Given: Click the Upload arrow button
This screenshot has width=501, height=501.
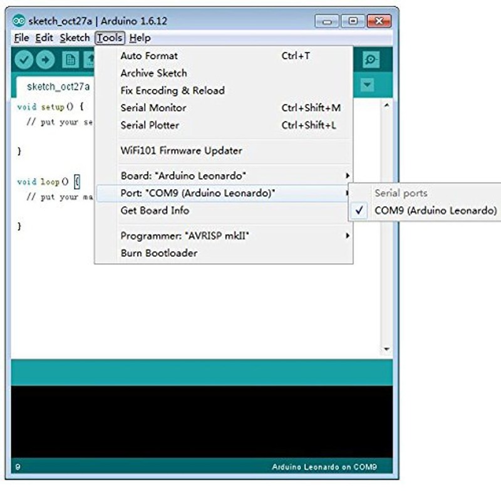Looking at the screenshot, I should [x=45, y=59].
